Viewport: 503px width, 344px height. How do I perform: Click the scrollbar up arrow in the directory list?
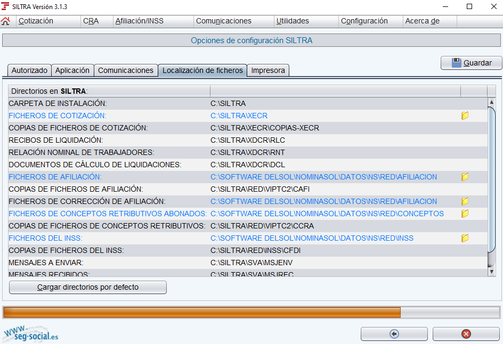[x=492, y=101]
